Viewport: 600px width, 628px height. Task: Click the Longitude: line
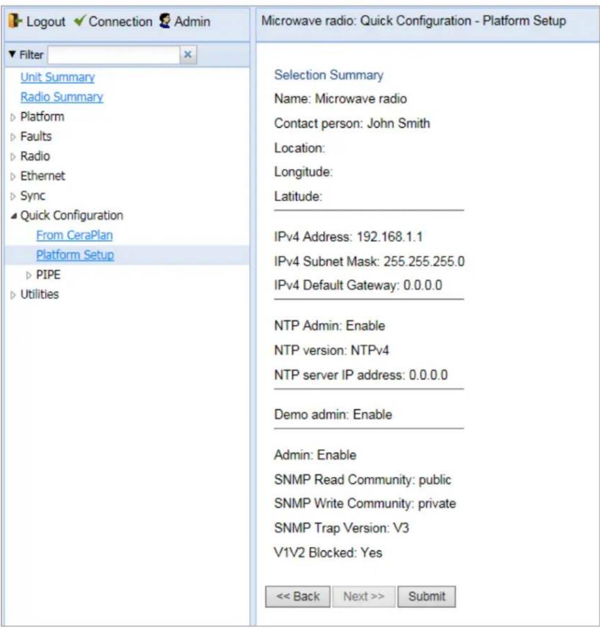pyautogui.click(x=303, y=172)
